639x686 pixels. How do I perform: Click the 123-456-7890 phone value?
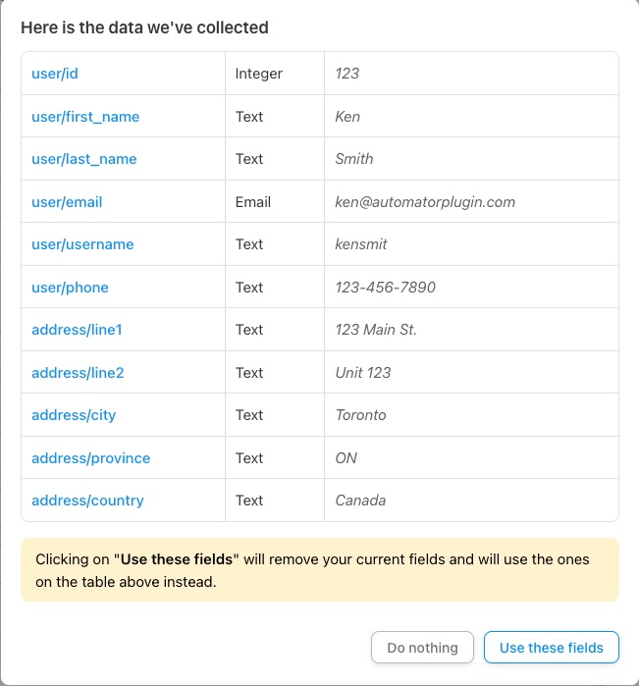coord(385,287)
